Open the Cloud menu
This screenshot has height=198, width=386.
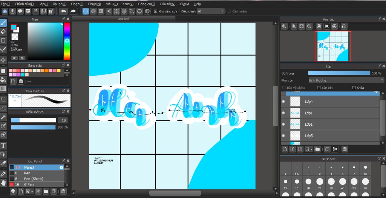click(184, 4)
